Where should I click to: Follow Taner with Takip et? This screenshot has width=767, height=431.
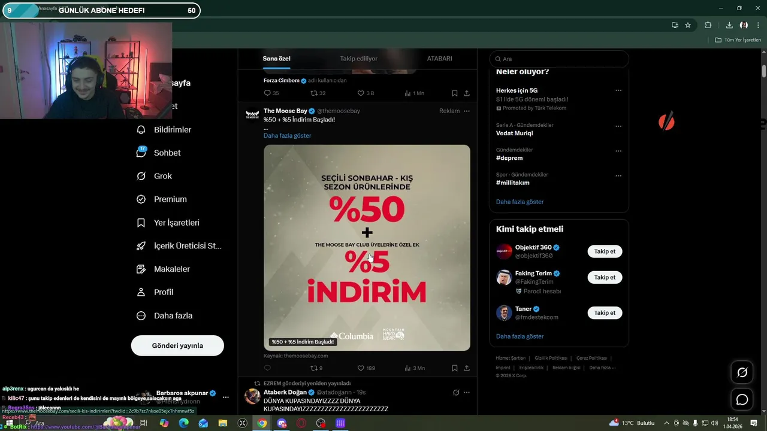[605, 312]
